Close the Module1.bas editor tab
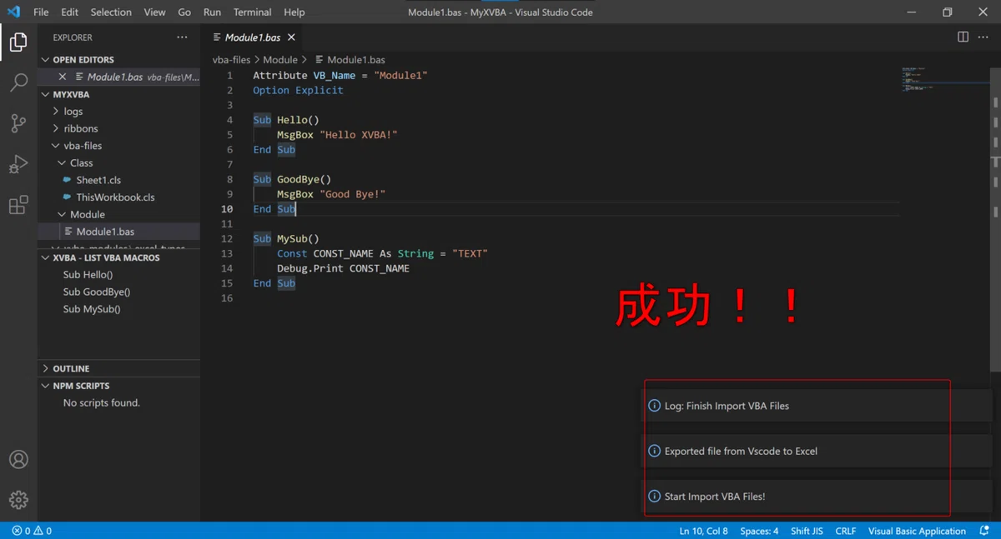The height and width of the screenshot is (539, 1001). [x=291, y=37]
